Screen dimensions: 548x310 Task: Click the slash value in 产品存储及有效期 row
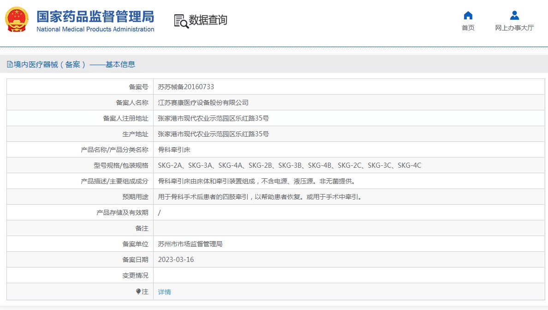click(x=159, y=213)
